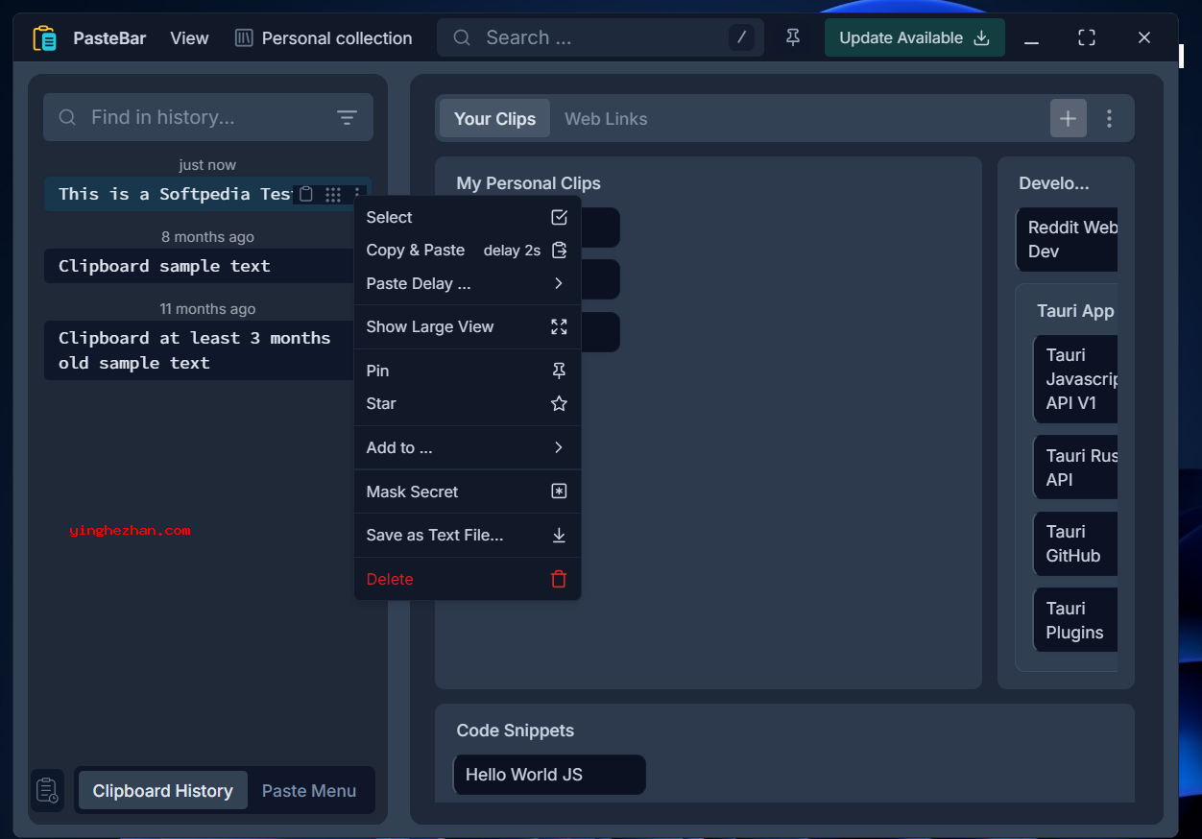This screenshot has height=839, width=1202.
Task: Open the three-dot menu on the Softpedia Test clip
Action: tap(357, 194)
